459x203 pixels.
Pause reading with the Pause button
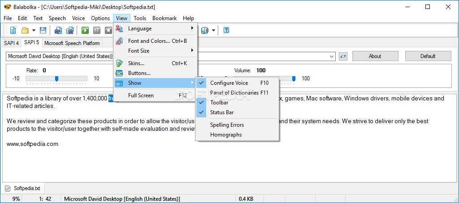tap(97, 30)
